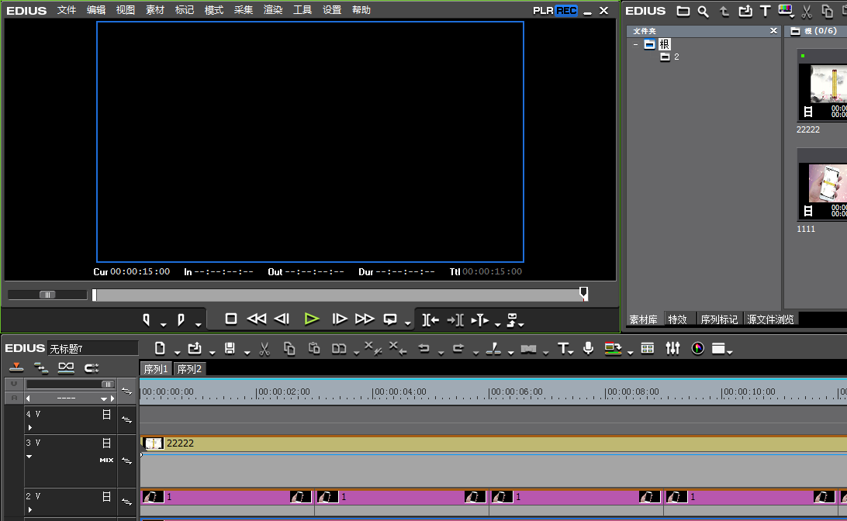Click the preview position scrub bar
Image resolution: width=847 pixels, height=521 pixels.
pos(337,295)
